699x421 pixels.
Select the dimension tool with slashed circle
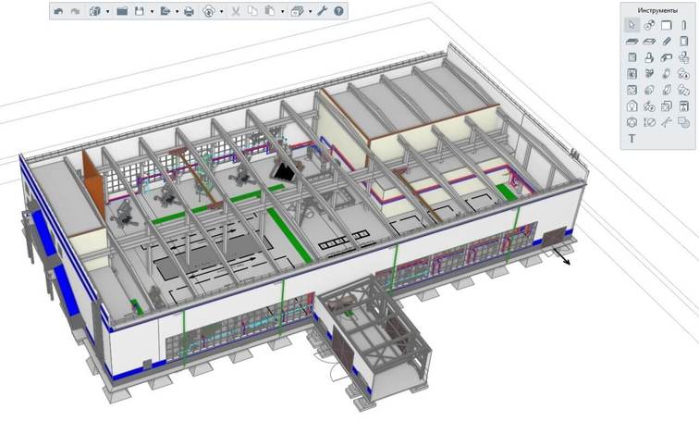click(x=649, y=122)
